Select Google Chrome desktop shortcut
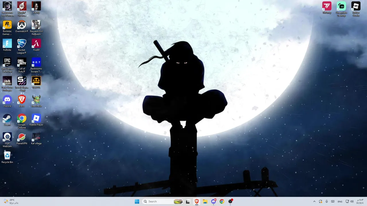 pyautogui.click(x=22, y=121)
